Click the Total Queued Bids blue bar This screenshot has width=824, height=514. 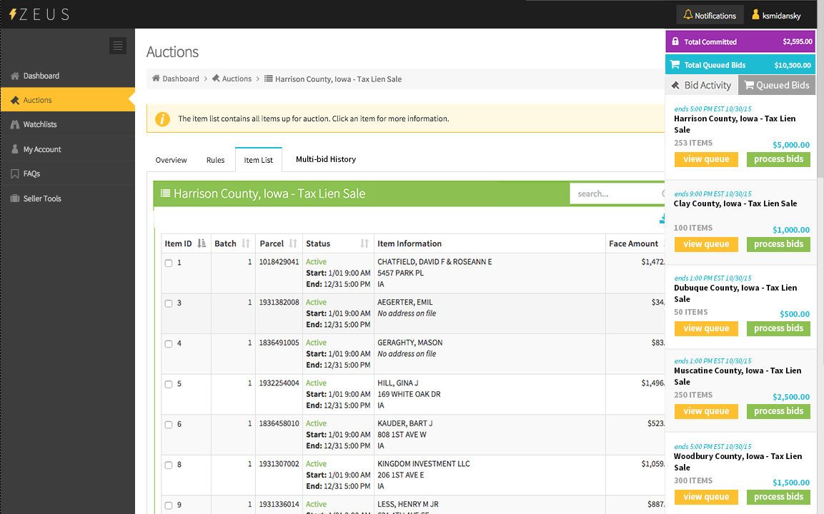(740, 65)
